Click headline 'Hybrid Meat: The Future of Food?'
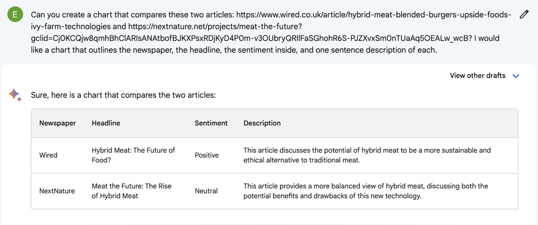Screen dimensions: 538x225 click(133, 155)
